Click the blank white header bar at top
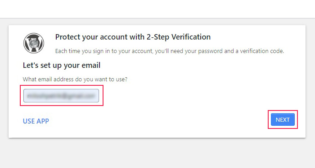Image resolution: width=315 pixels, height=168 pixels. (x=157, y=9)
